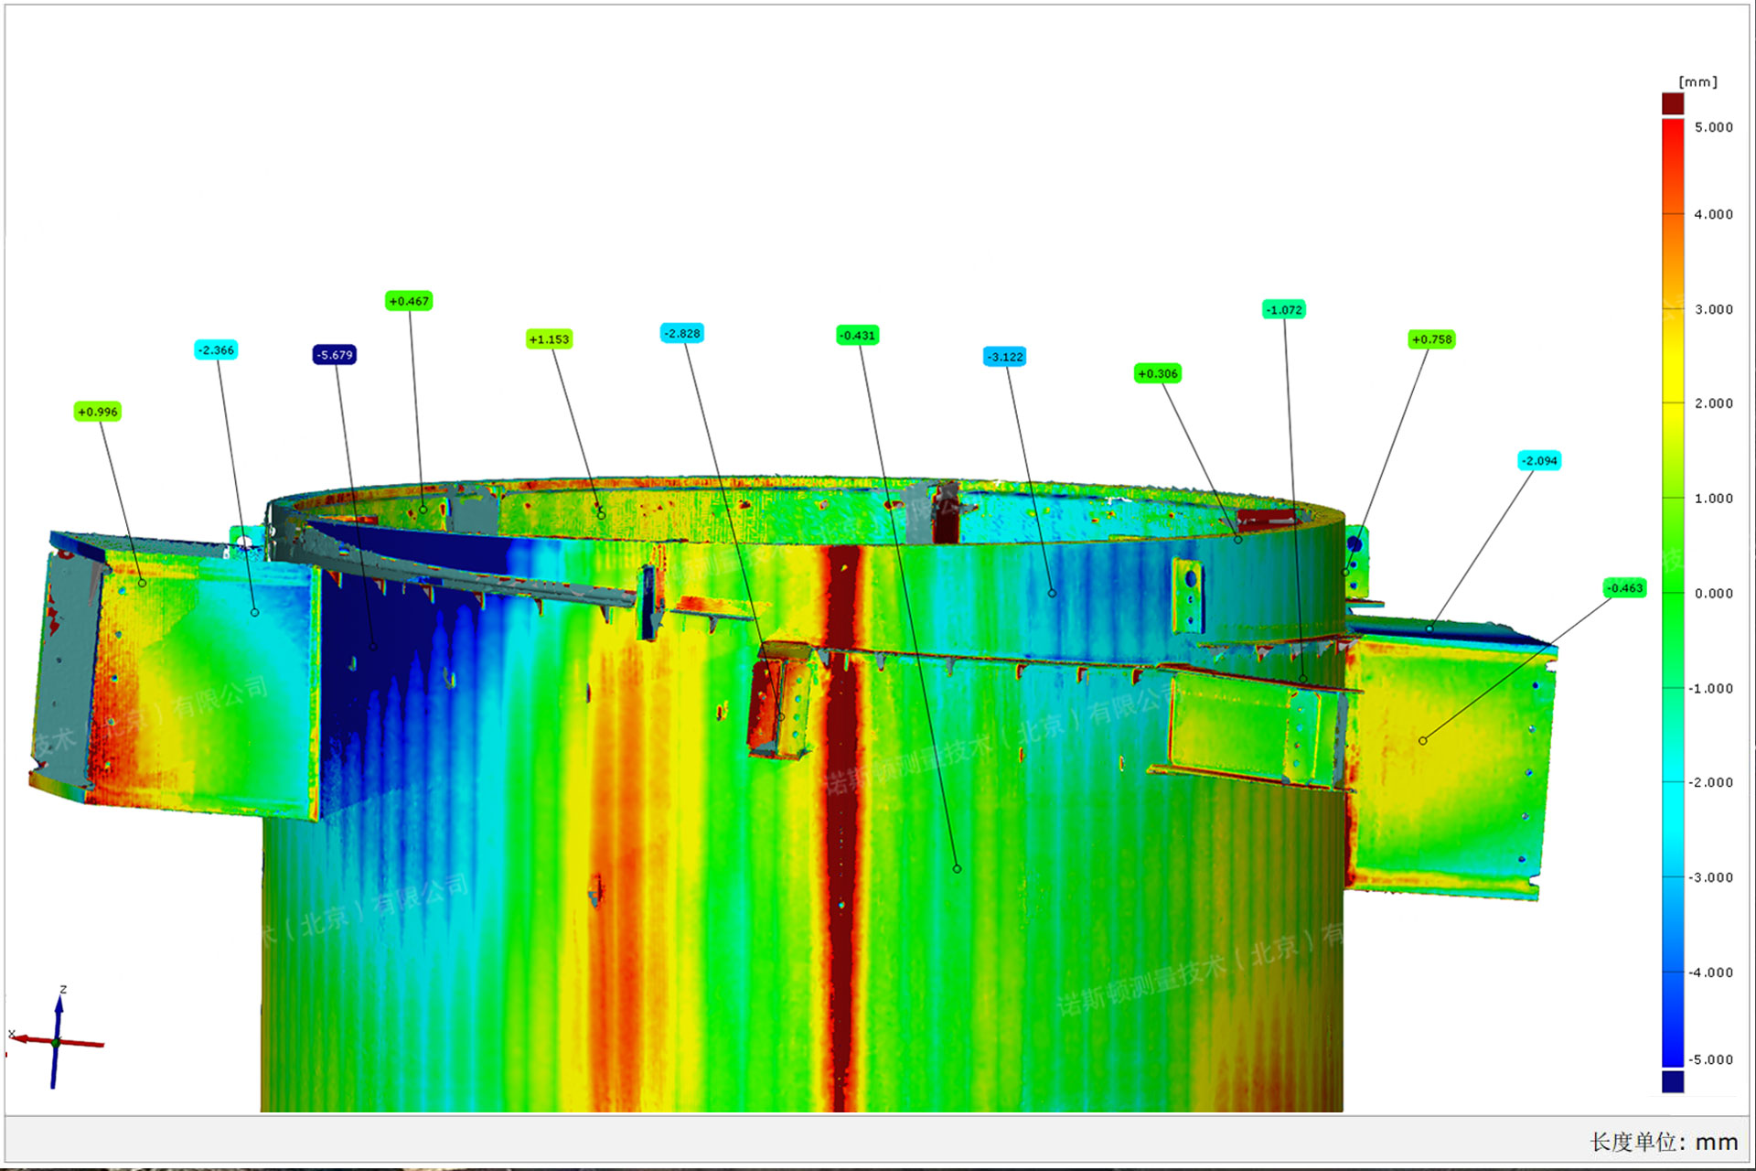Select the +0.306 deviation label
This screenshot has width=1756, height=1171.
pyautogui.click(x=1158, y=373)
